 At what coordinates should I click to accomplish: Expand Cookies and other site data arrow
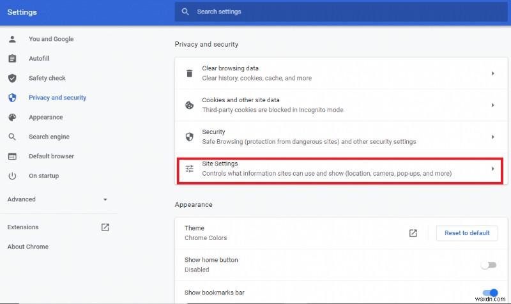click(x=492, y=105)
